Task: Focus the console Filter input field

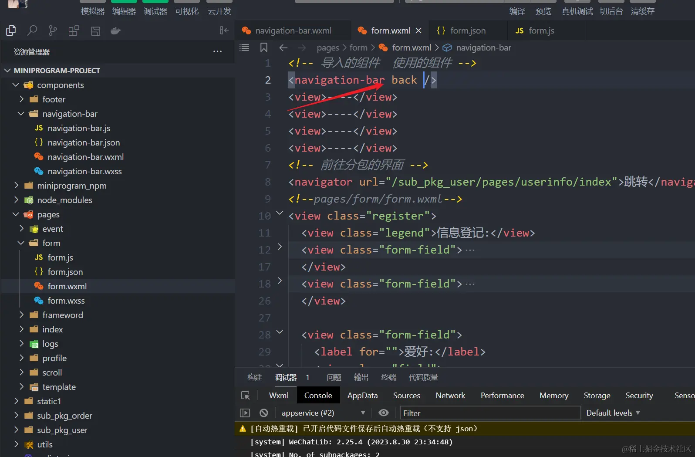Action: (x=490, y=413)
